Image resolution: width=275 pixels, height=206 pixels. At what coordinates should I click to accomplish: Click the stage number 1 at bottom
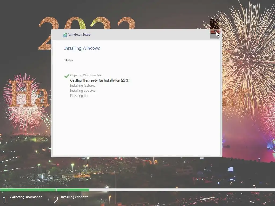[5, 200]
